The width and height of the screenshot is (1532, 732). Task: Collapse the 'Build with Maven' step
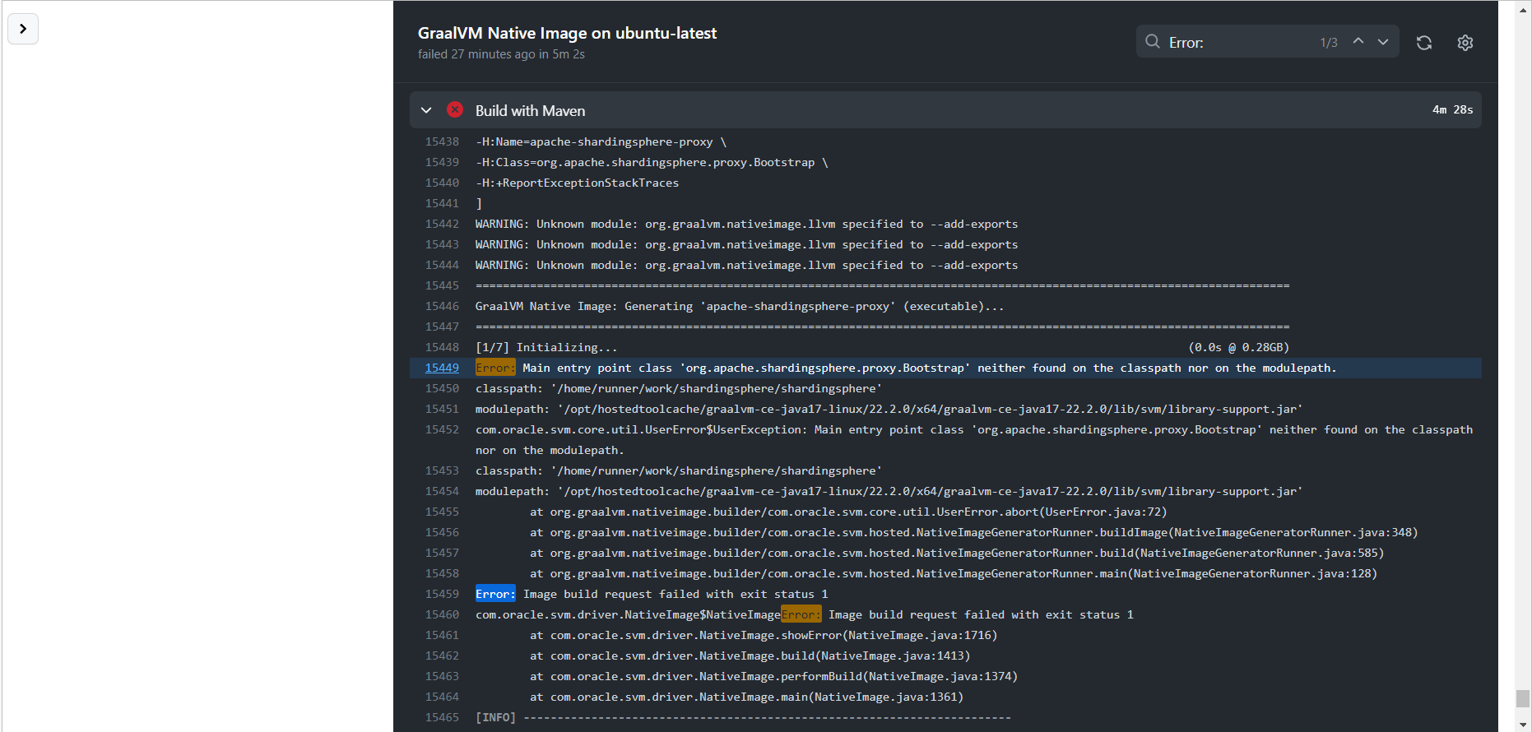(x=426, y=110)
